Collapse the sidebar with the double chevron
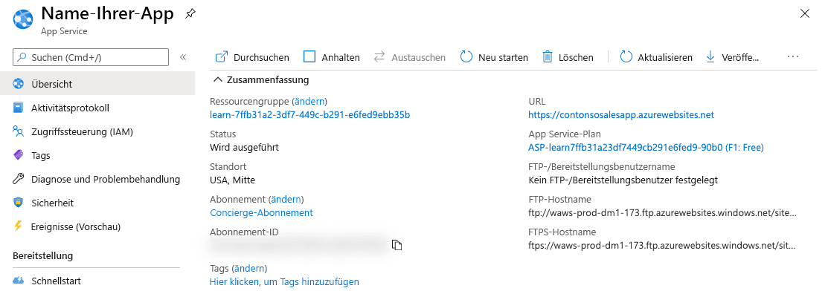Viewport: 828px width, 291px height. tap(183, 57)
